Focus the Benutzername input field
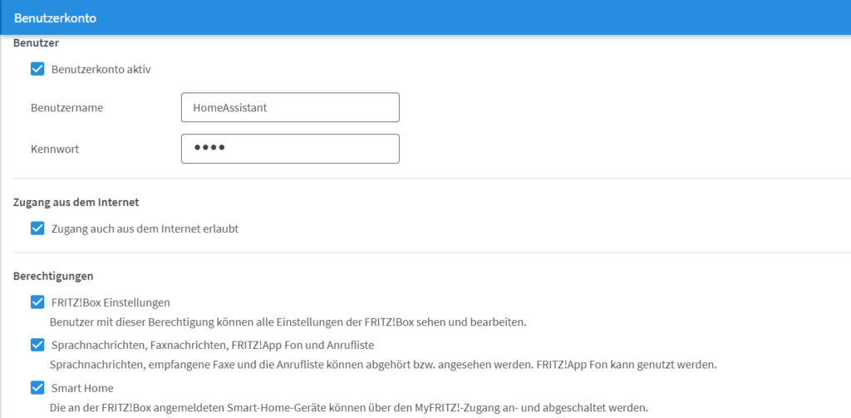The image size is (851, 418). tap(290, 107)
